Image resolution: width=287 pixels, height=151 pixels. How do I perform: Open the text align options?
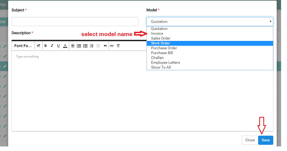[x=73, y=46]
